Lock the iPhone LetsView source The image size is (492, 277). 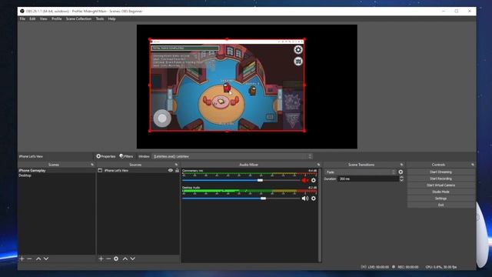(177, 170)
